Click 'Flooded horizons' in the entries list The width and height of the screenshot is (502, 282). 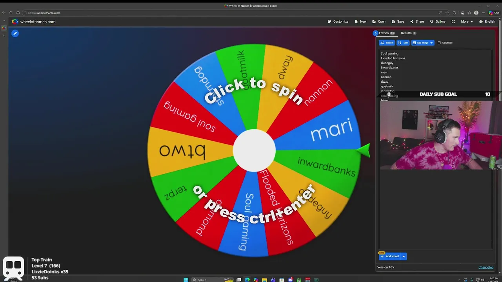point(393,58)
